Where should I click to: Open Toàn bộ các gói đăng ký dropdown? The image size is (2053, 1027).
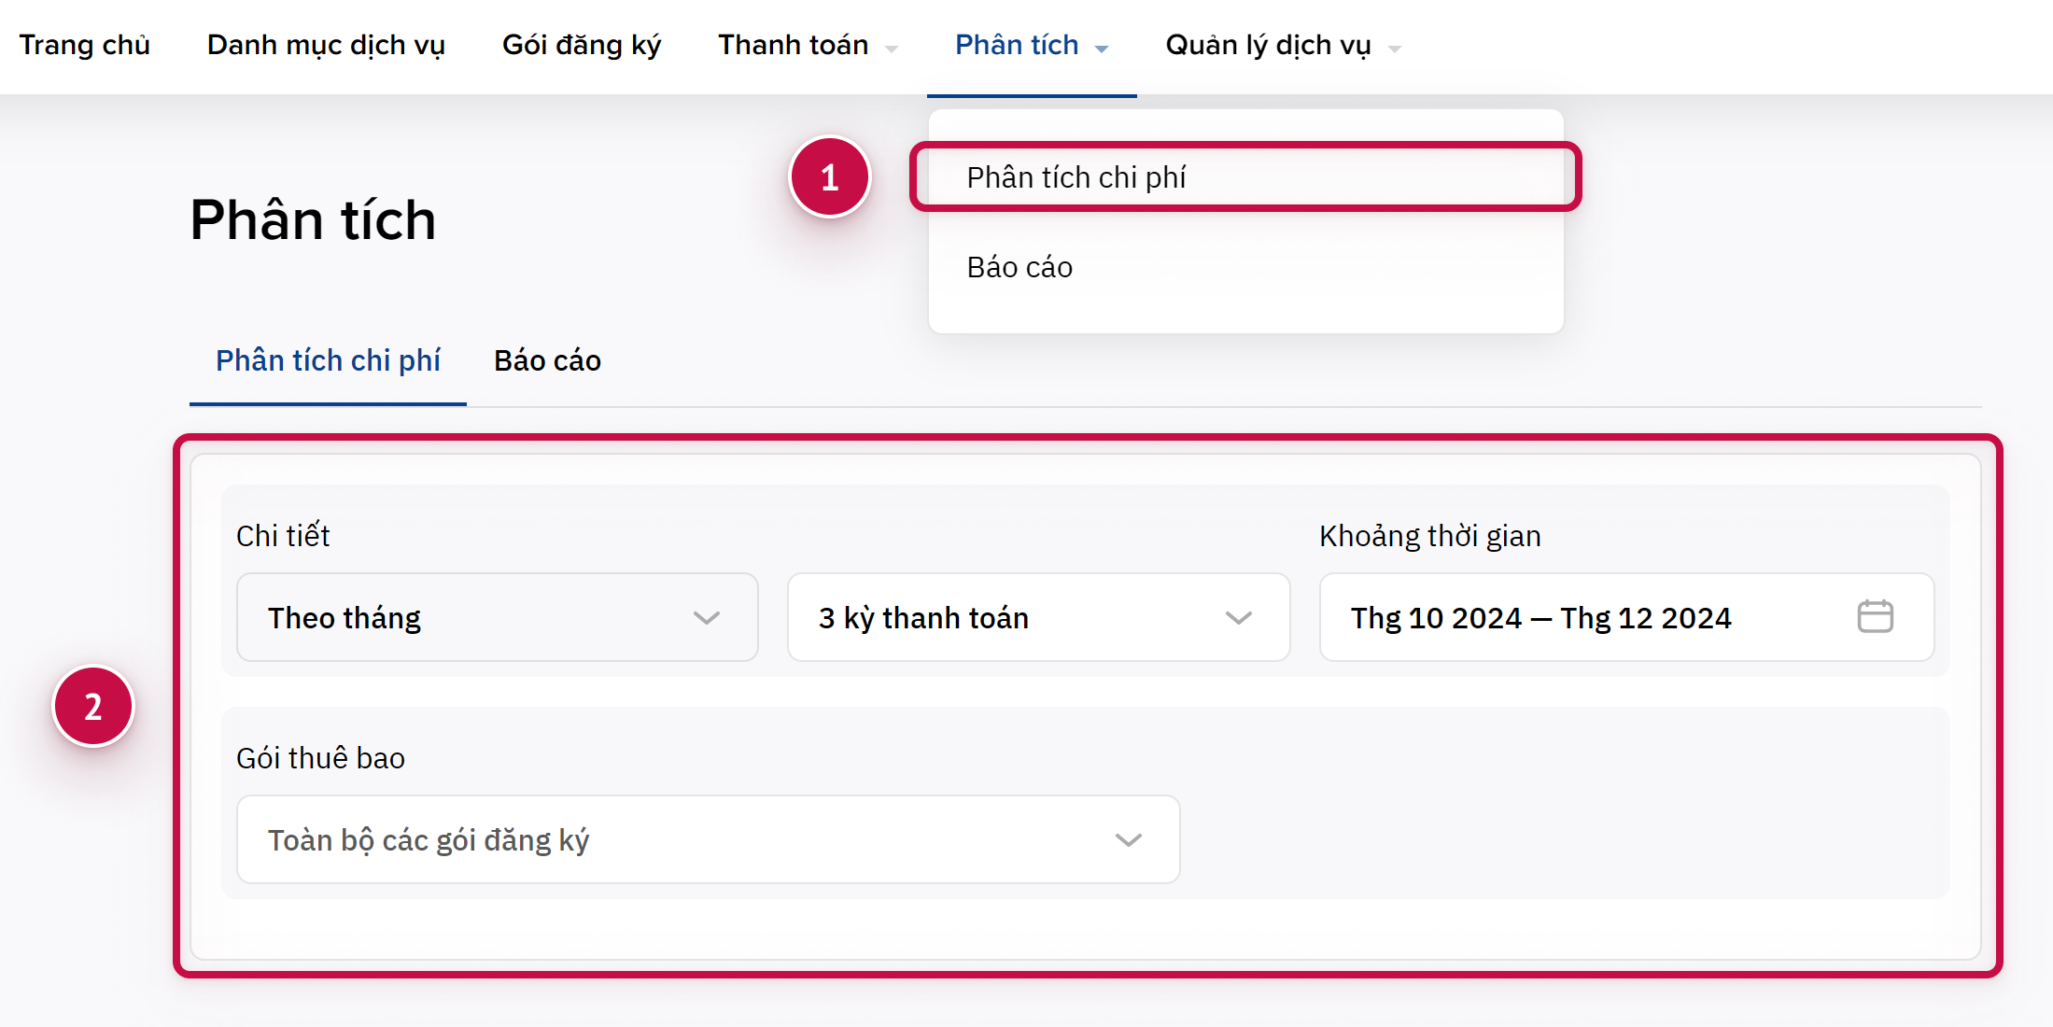click(708, 840)
